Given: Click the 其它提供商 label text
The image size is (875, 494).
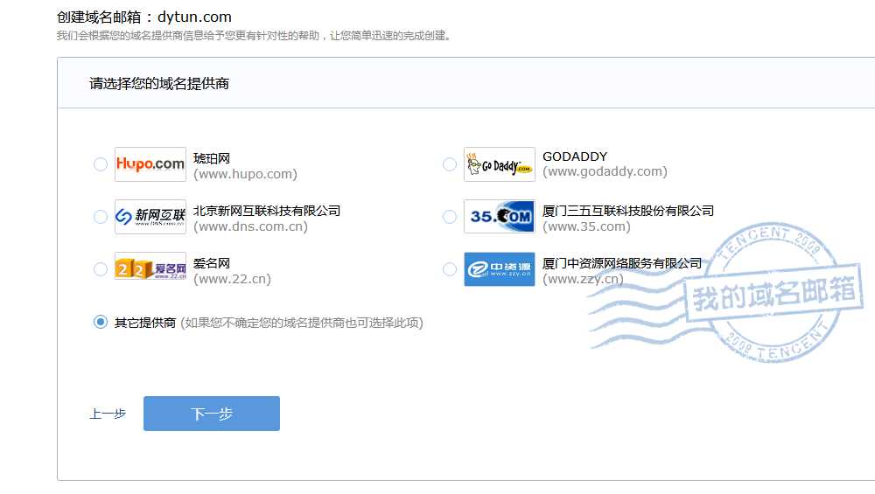Looking at the screenshot, I should click(145, 323).
